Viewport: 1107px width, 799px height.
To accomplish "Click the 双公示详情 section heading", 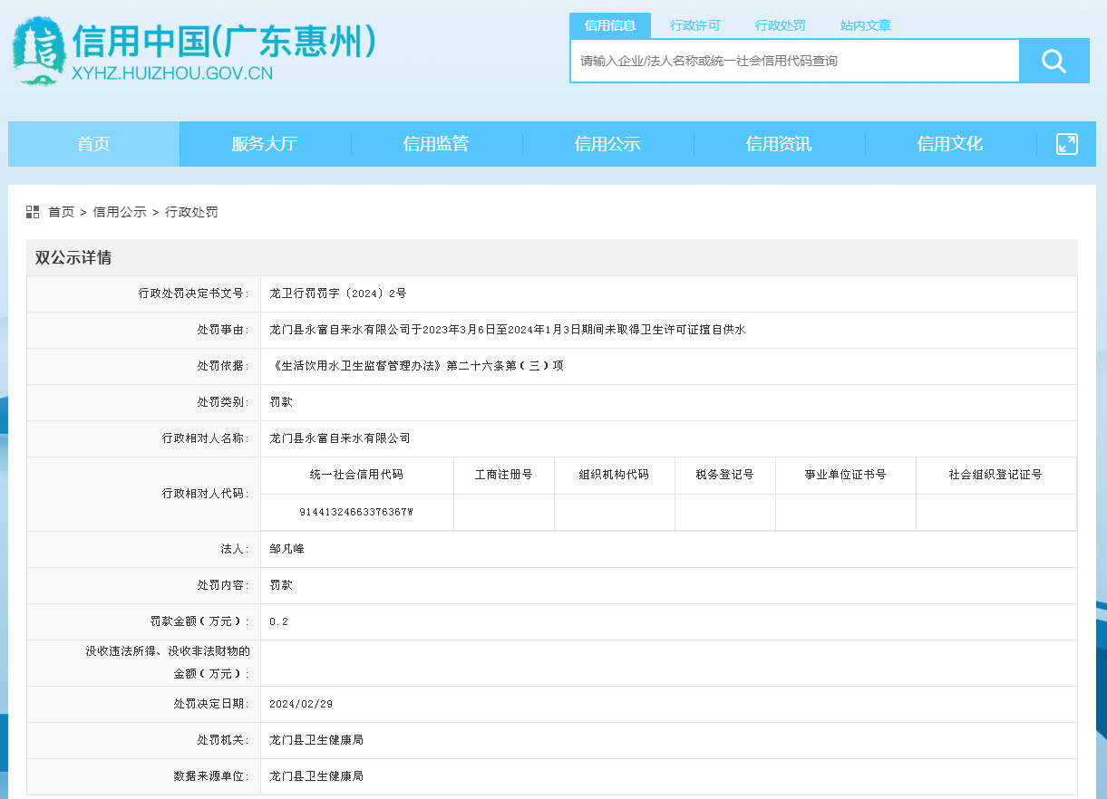I will click(73, 257).
